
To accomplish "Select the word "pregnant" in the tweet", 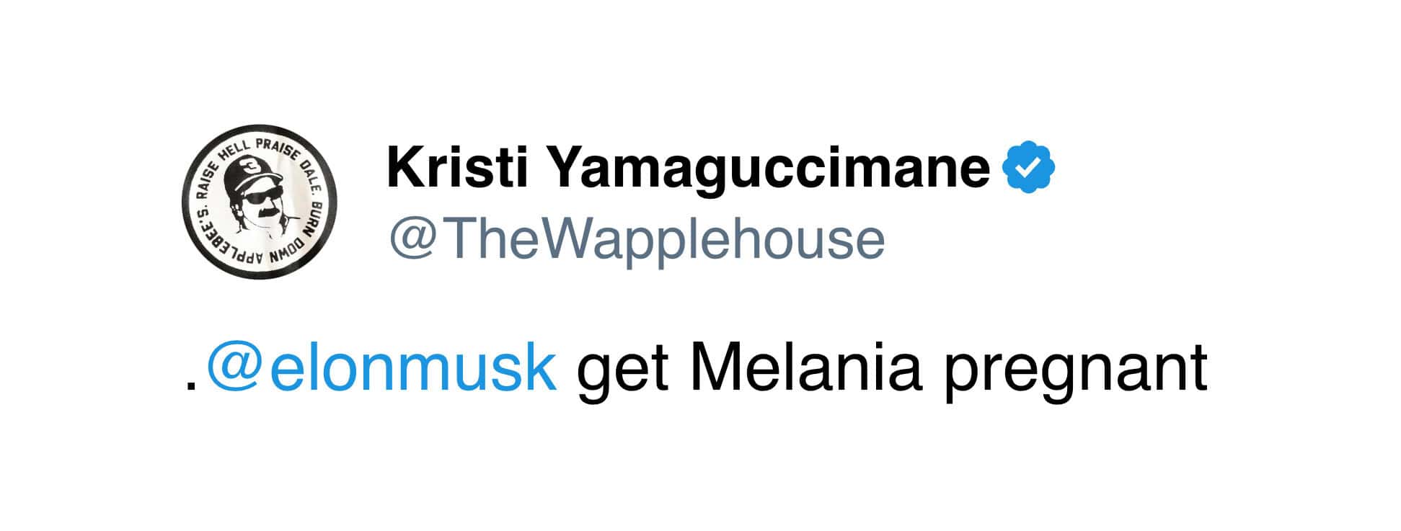I will coord(1075,371).
